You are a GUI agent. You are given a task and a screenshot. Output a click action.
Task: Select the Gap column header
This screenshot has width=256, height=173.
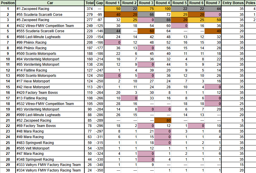pos(99,3)
